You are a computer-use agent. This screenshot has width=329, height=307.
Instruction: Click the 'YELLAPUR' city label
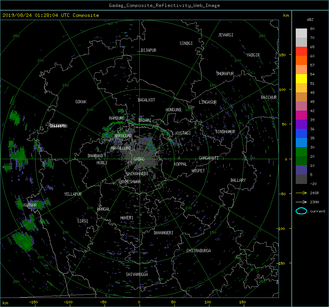(73, 194)
